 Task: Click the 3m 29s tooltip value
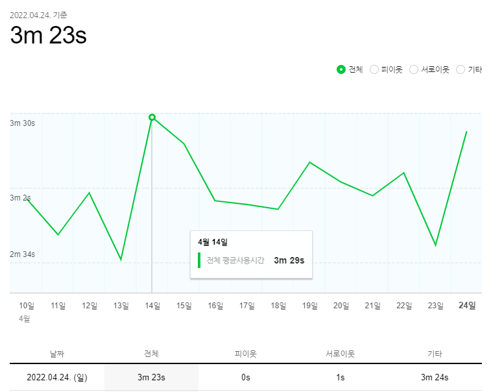point(289,260)
